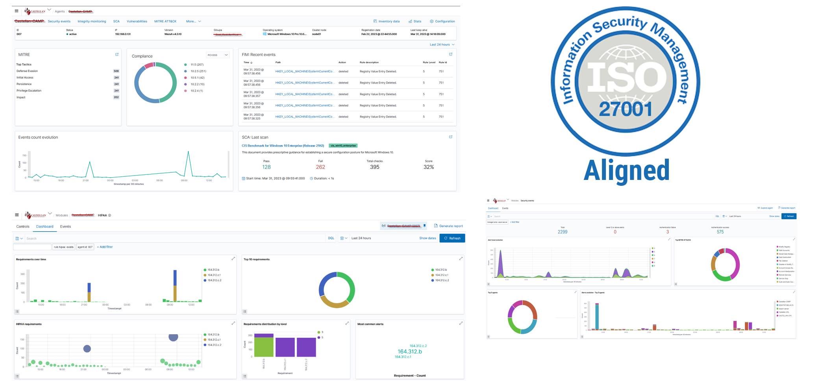The image size is (820, 387).
Task: Switch to the Vulnerabilities tab
Action: coord(137,21)
